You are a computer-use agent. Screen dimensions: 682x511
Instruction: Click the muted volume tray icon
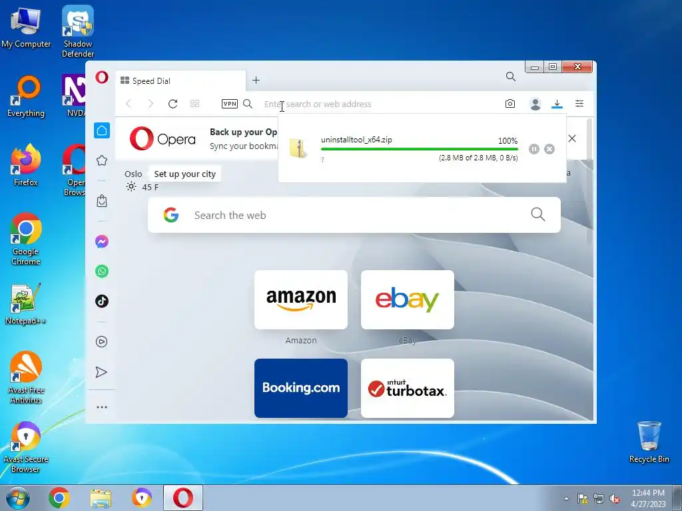click(x=615, y=498)
